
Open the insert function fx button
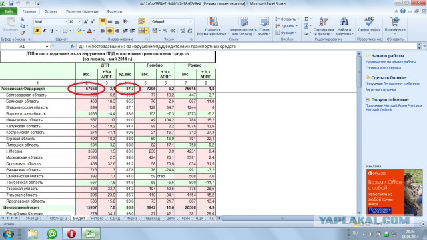(73, 46)
